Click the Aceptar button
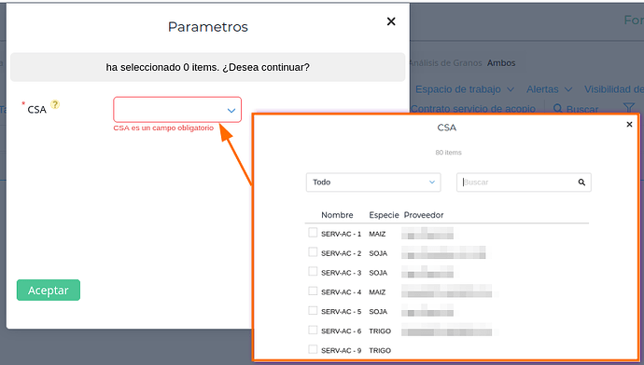The image size is (644, 365). click(x=49, y=290)
